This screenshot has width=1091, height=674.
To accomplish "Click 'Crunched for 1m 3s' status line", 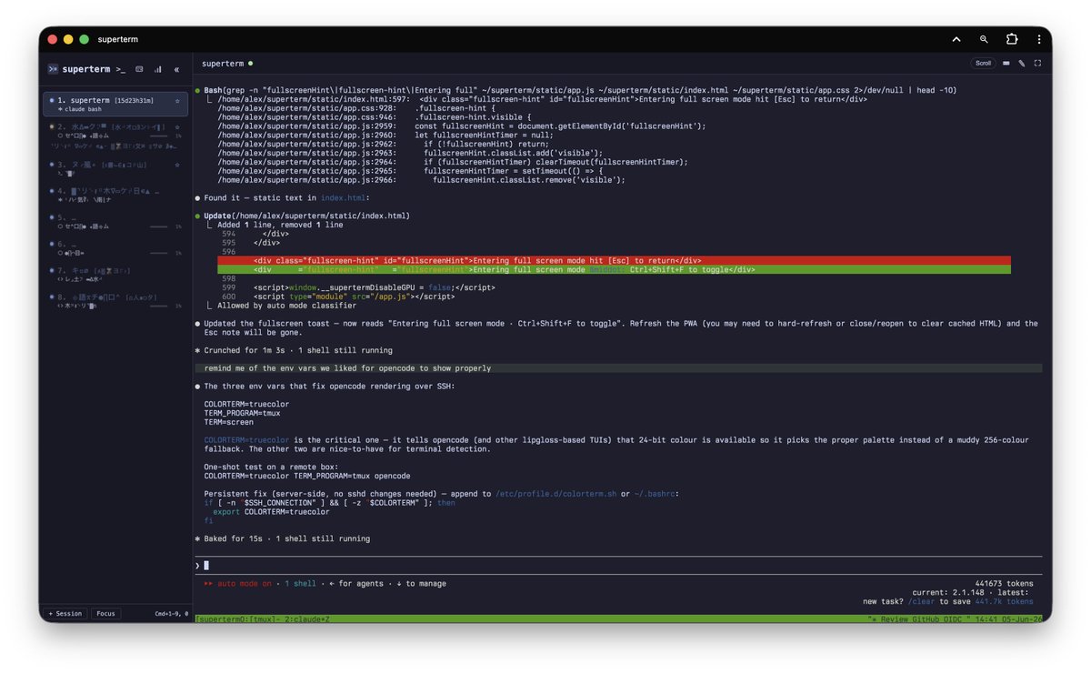I will pos(294,350).
